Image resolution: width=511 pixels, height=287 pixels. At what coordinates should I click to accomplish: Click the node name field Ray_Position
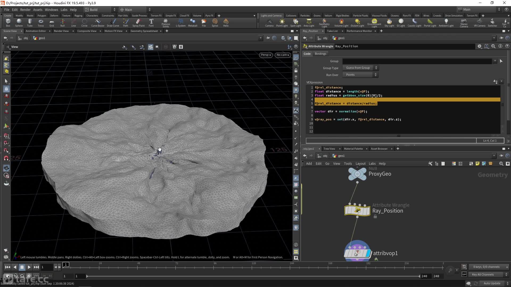[x=405, y=46]
